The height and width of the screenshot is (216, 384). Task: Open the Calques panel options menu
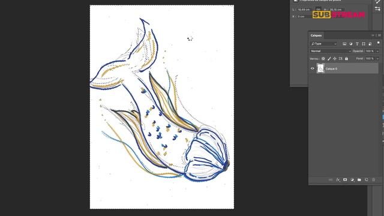[379, 35]
